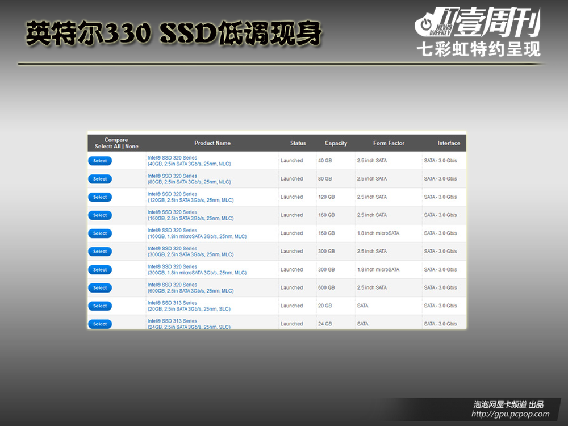This screenshot has height=426, width=568.
Task: Open the Intel SSD 320 Series 600GB link
Action: 190,287
